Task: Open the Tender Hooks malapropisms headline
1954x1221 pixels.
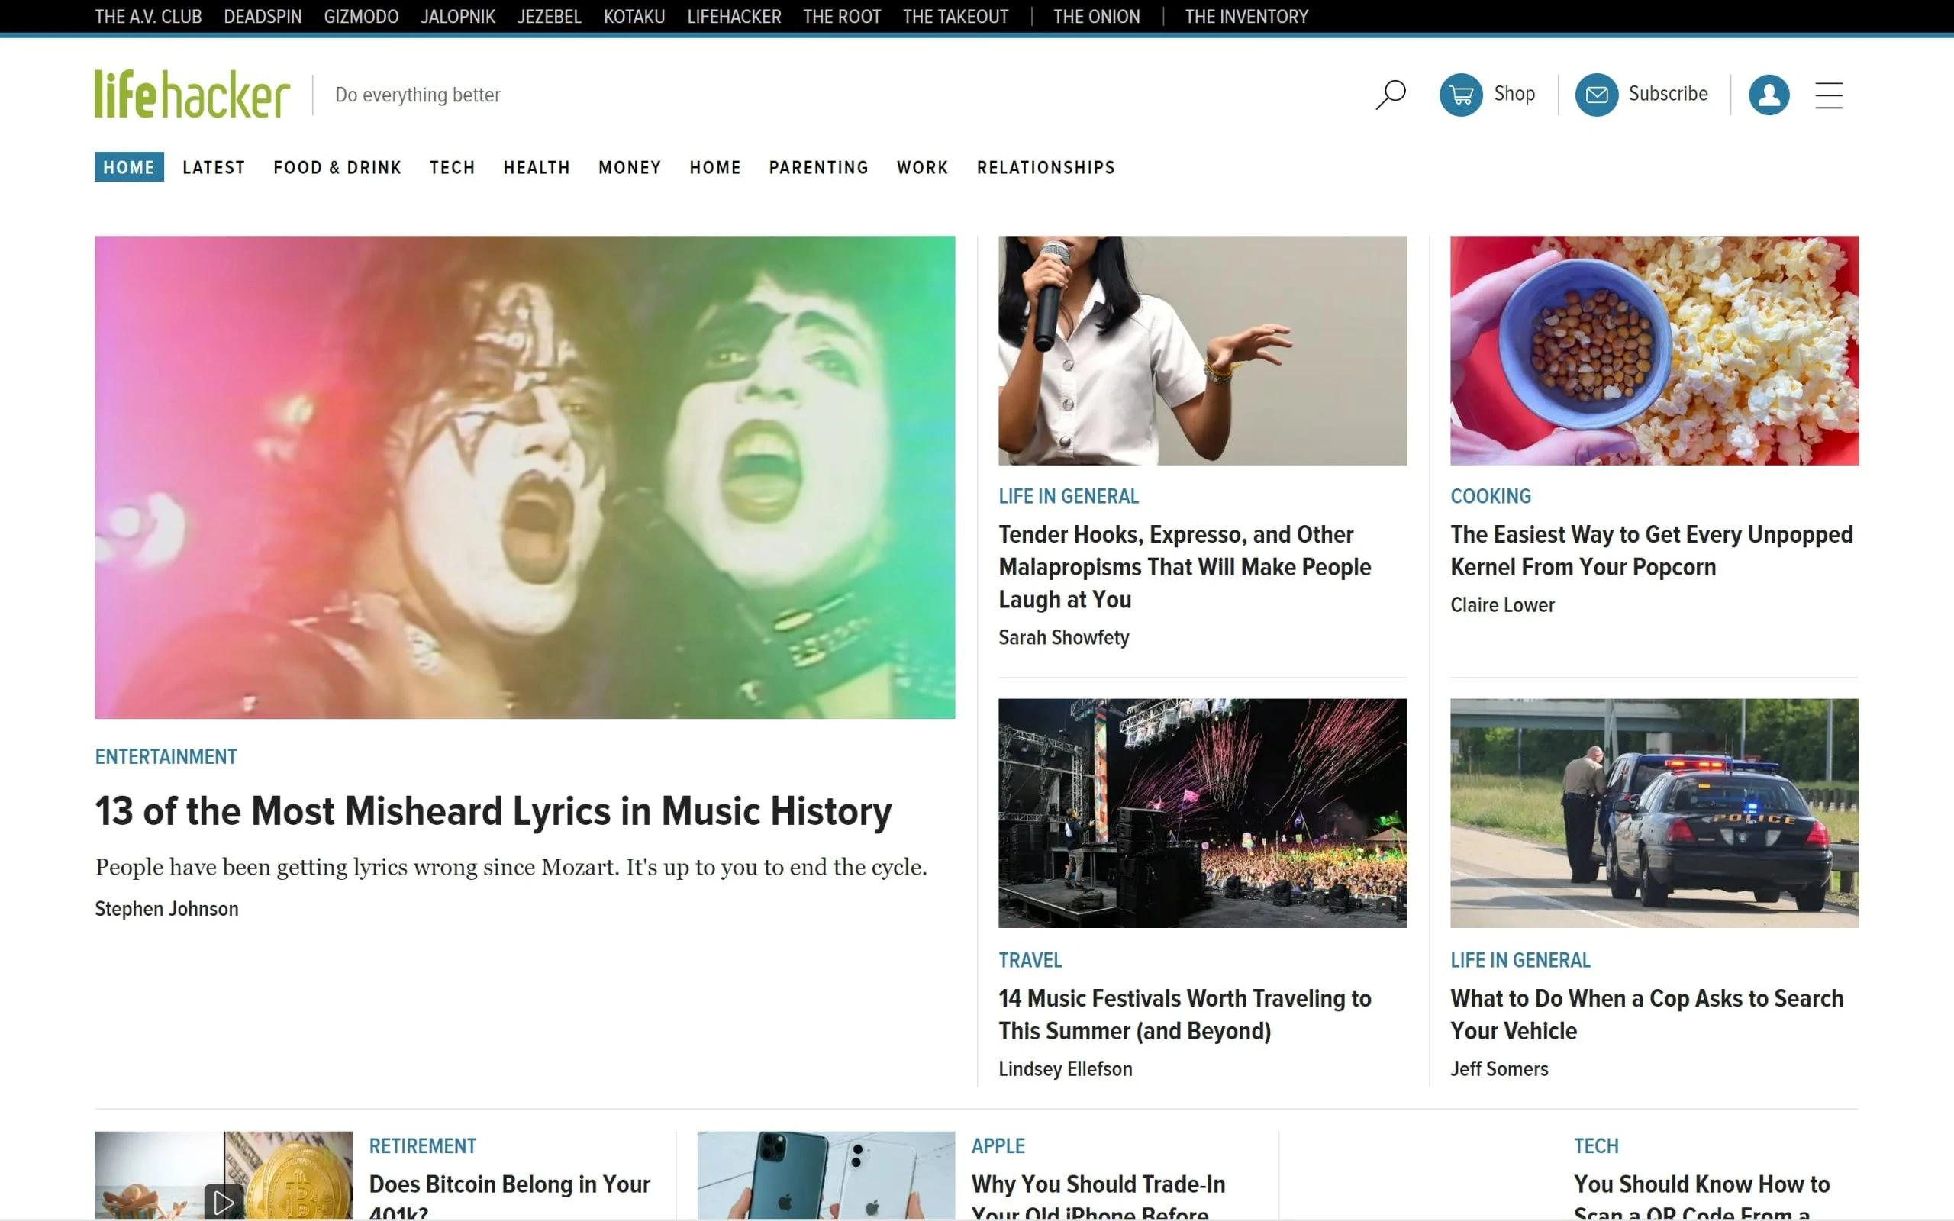Action: (1185, 567)
